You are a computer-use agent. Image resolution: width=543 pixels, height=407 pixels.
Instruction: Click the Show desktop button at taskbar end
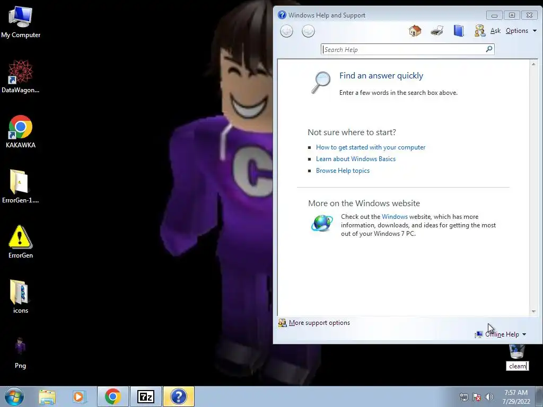(539, 396)
